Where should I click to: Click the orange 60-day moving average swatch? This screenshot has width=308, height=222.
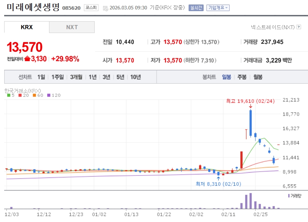point(34,95)
